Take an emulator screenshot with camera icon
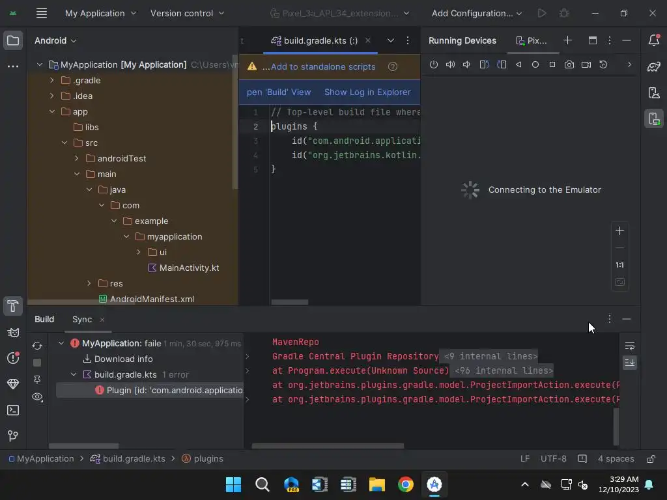The height and width of the screenshot is (500, 667). [569, 64]
